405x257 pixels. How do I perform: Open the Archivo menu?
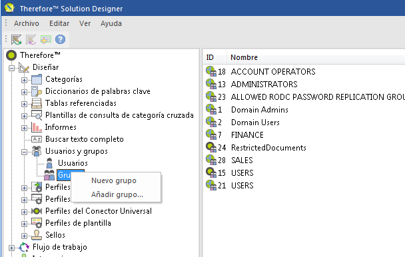point(27,23)
